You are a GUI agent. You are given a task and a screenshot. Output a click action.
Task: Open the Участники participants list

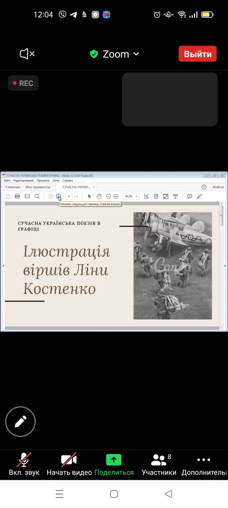coord(159,464)
